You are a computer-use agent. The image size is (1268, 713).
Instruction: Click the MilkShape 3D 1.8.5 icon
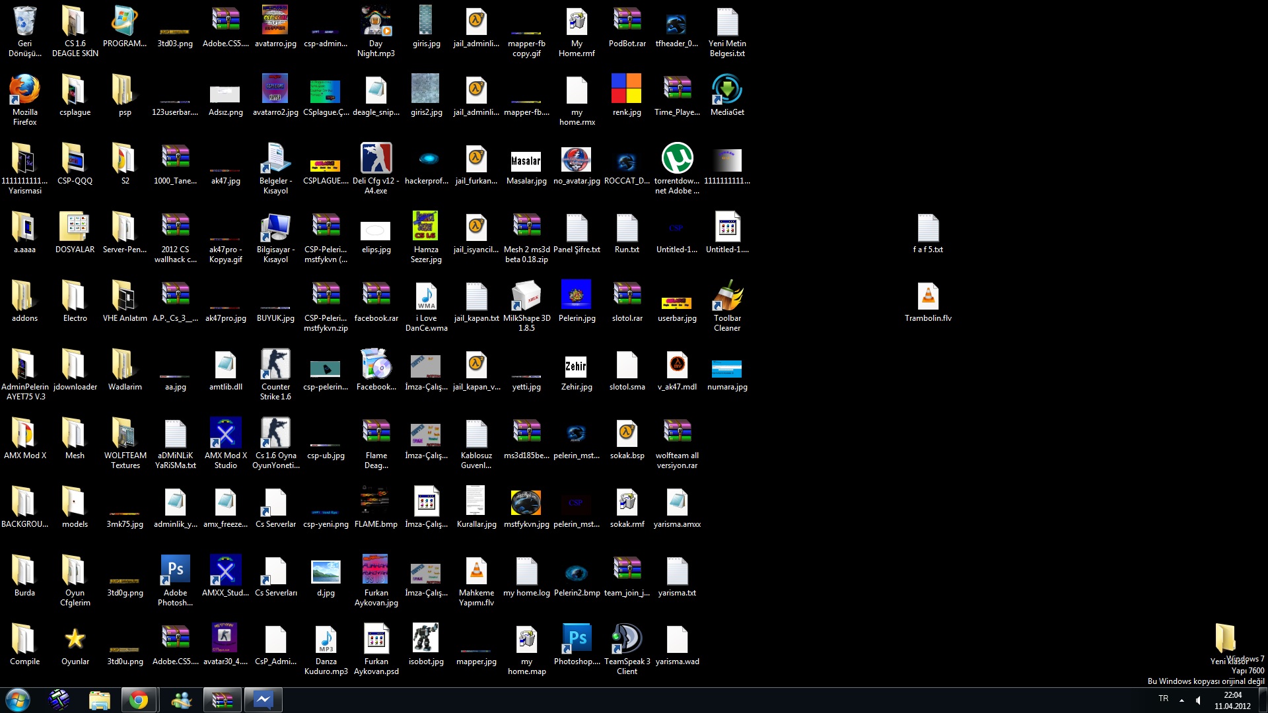(x=526, y=296)
